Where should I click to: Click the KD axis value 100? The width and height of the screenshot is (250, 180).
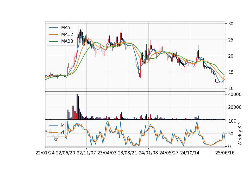[x=232, y=121]
